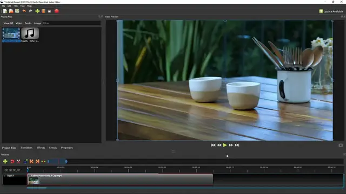Save the project via toolbar icon
The height and width of the screenshot is (194, 346).
17,11
